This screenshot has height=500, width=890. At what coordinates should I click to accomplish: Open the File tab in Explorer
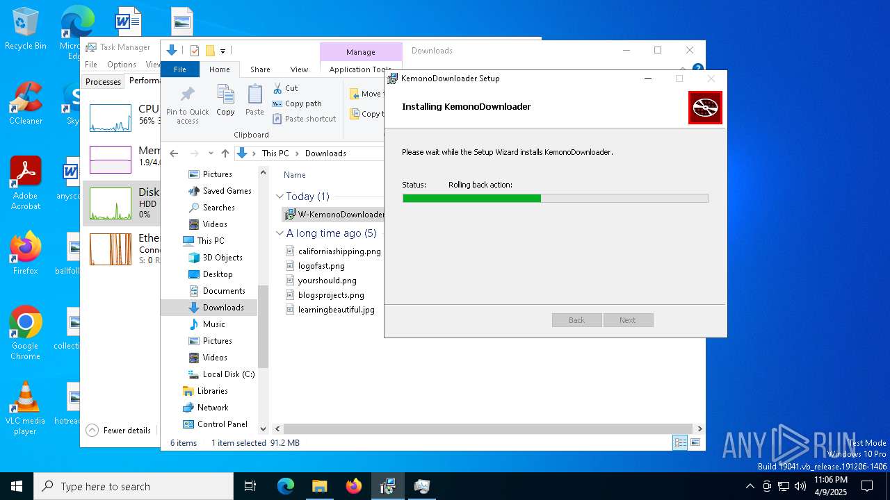pyautogui.click(x=180, y=69)
